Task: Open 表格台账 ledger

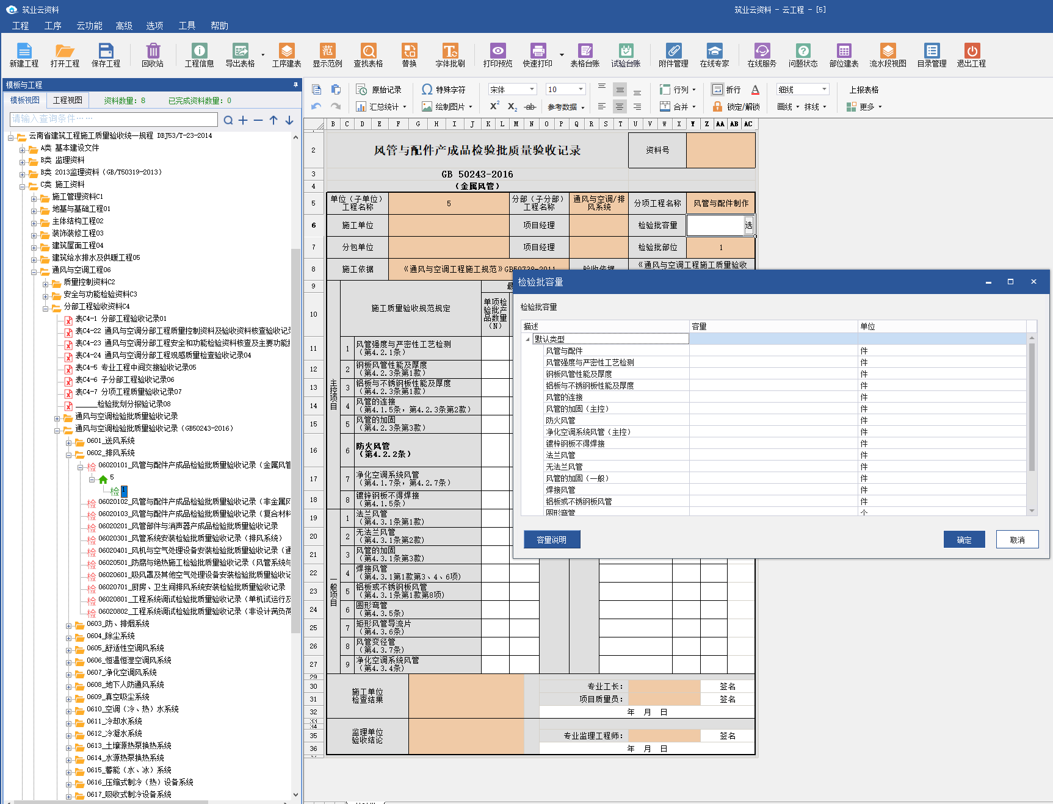Action: click(x=585, y=55)
